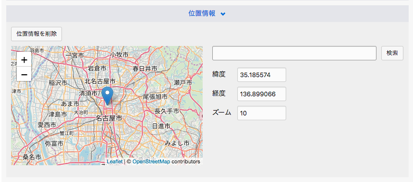Click the ズーム label
413x182 pixels.
222,113
